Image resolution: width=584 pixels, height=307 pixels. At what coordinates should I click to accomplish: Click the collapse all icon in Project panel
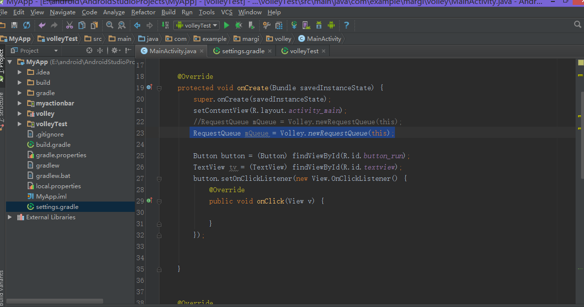(100, 51)
